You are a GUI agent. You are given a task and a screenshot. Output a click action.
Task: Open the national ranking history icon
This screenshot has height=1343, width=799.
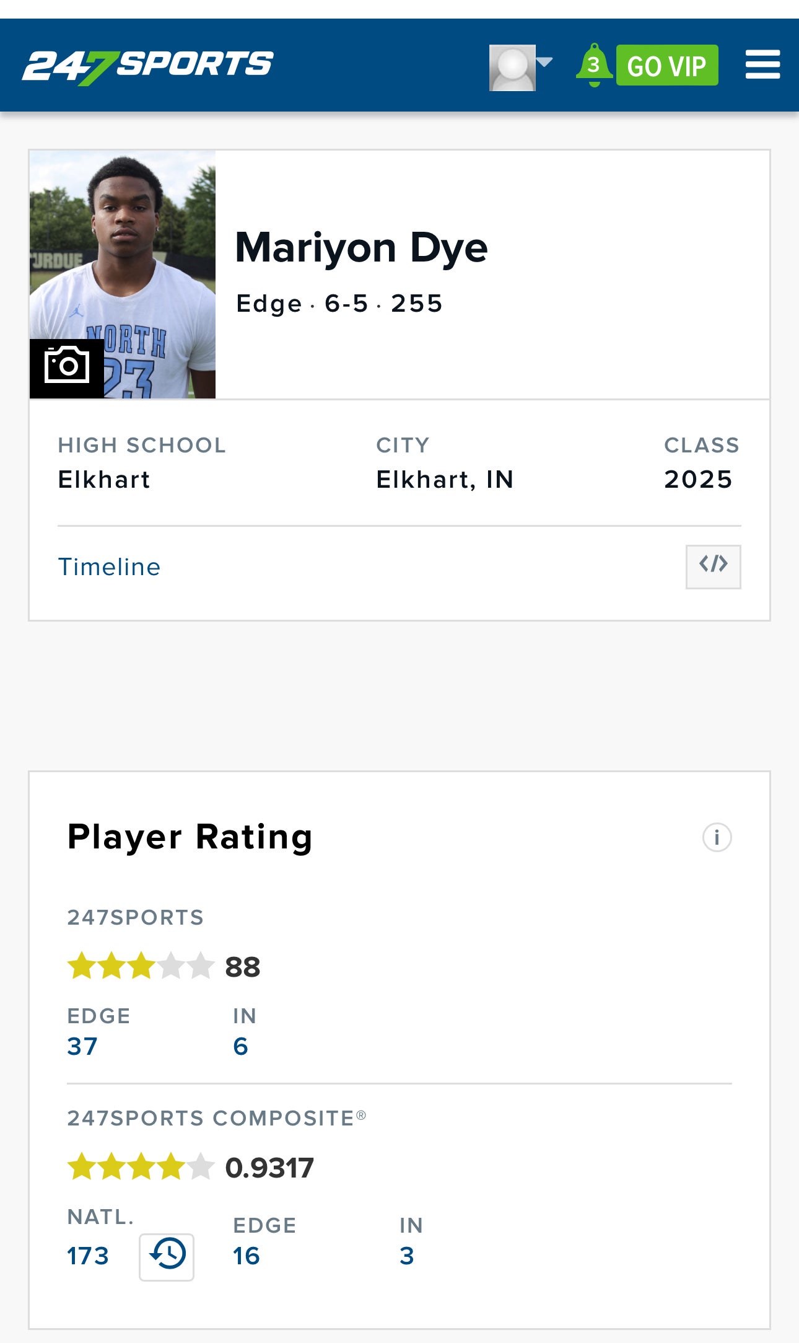(x=167, y=1257)
